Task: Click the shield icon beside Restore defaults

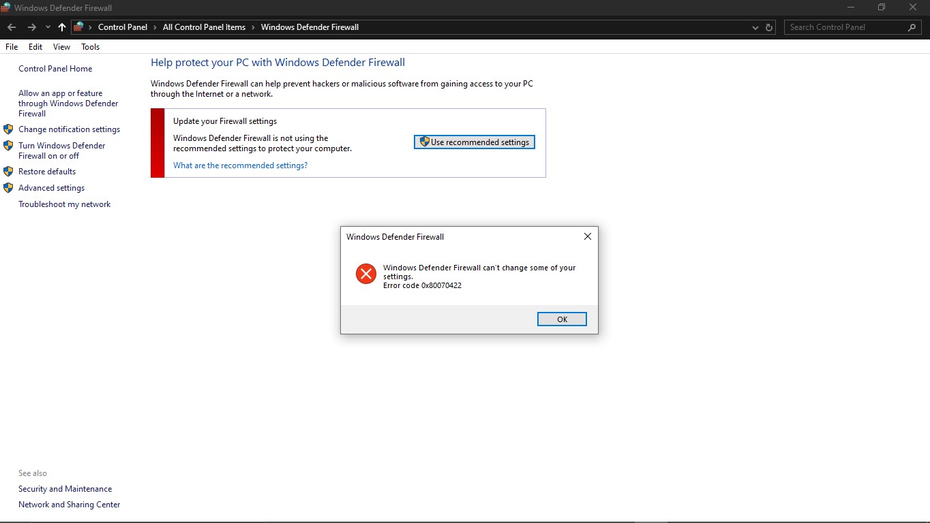Action: point(8,172)
